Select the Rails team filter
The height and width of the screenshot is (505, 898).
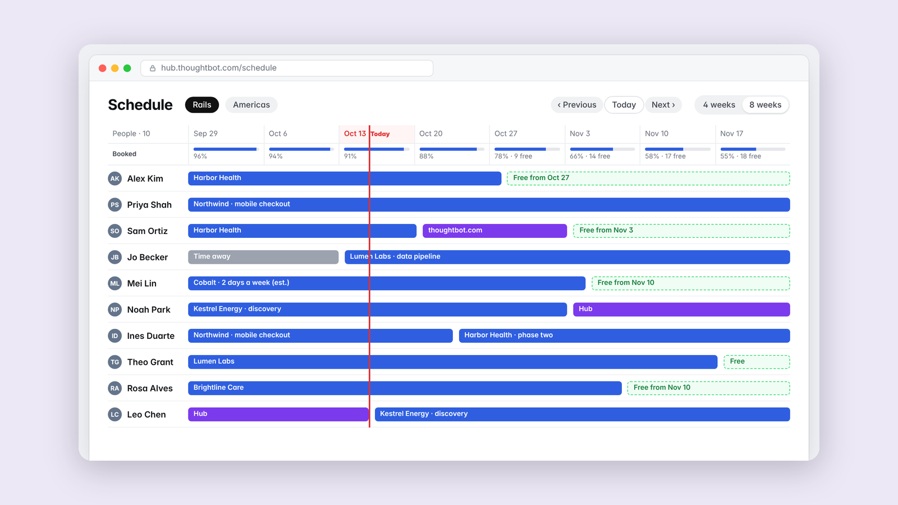click(x=202, y=105)
